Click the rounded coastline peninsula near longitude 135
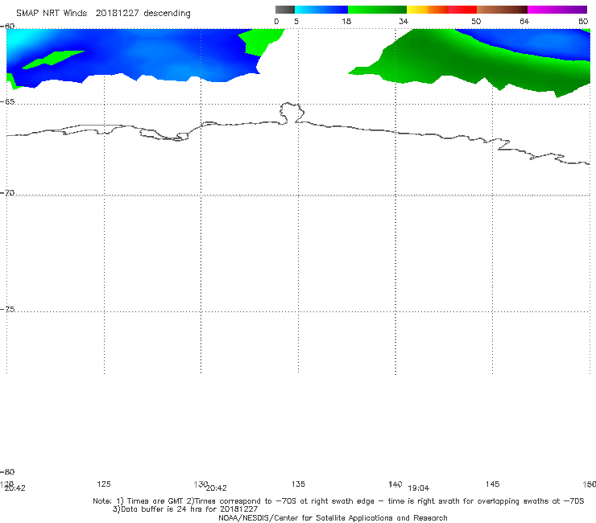The height and width of the screenshot is (523, 596). pyautogui.click(x=292, y=113)
